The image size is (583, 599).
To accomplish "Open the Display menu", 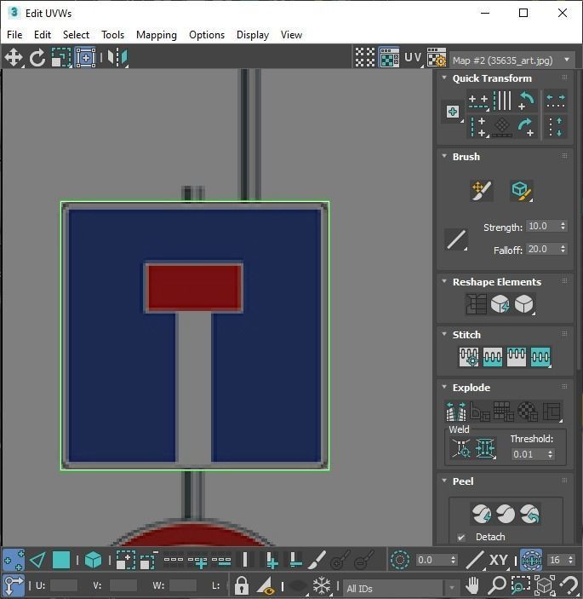I will (253, 35).
